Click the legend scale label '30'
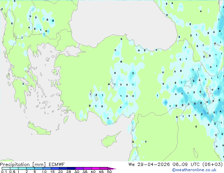Image resolution: width=224 pixels, height=173 pixels. 77,172
